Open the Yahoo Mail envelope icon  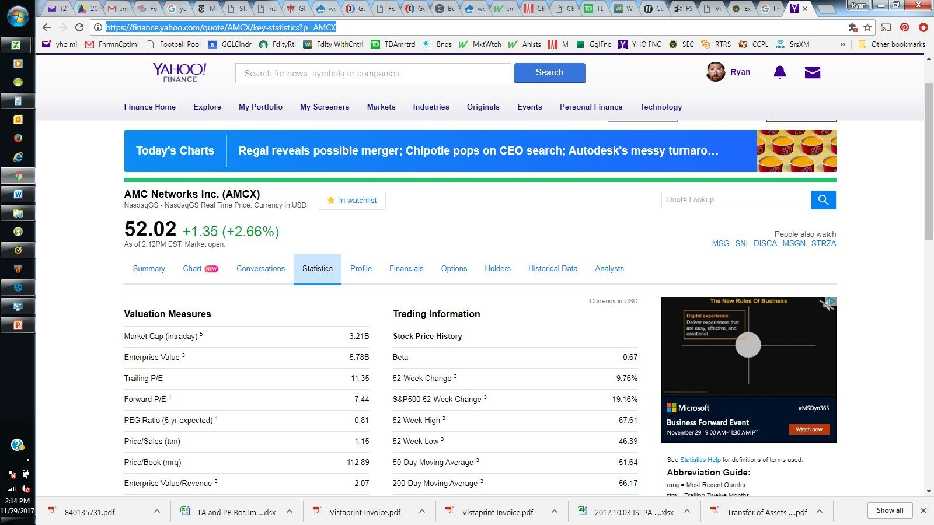tap(812, 72)
